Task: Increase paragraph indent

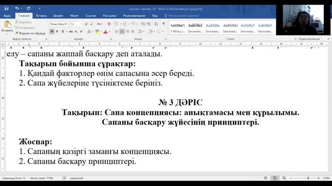Action: pos(149,24)
